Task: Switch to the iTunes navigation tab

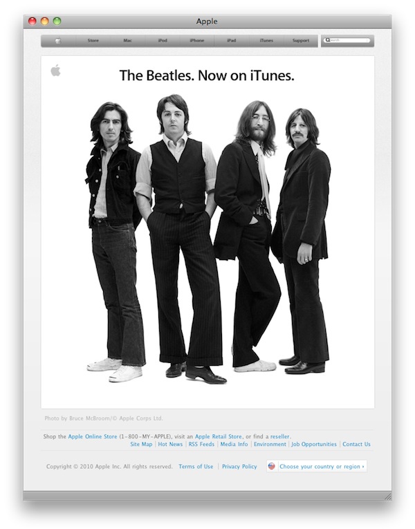Action: click(266, 41)
